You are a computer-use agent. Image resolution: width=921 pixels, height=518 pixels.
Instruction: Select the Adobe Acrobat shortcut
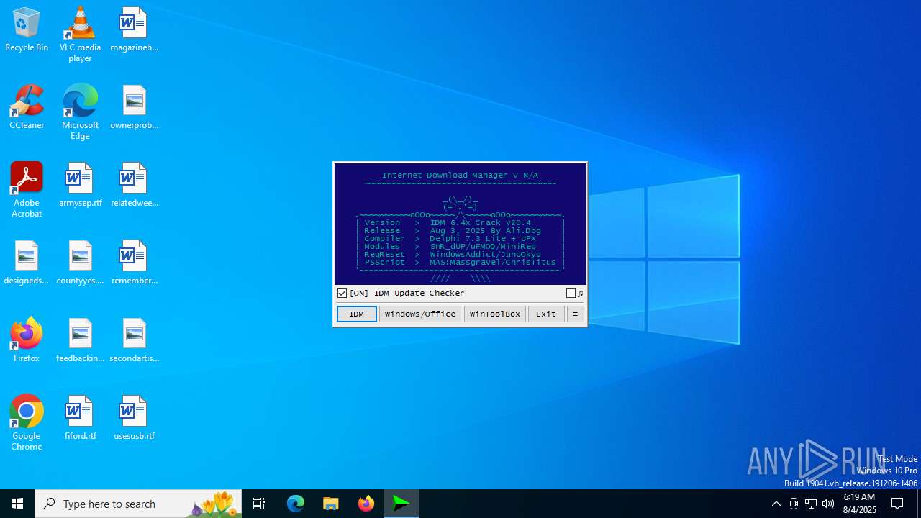coord(27,190)
